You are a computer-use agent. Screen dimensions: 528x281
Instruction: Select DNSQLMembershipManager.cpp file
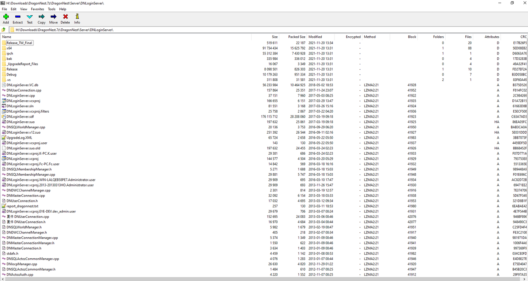click(x=31, y=175)
